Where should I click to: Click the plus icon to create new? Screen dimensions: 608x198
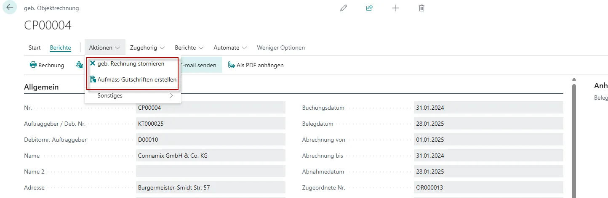[396, 8]
